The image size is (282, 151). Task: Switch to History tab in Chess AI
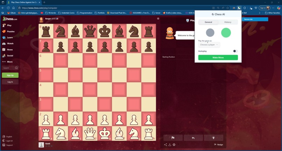[x=228, y=22]
